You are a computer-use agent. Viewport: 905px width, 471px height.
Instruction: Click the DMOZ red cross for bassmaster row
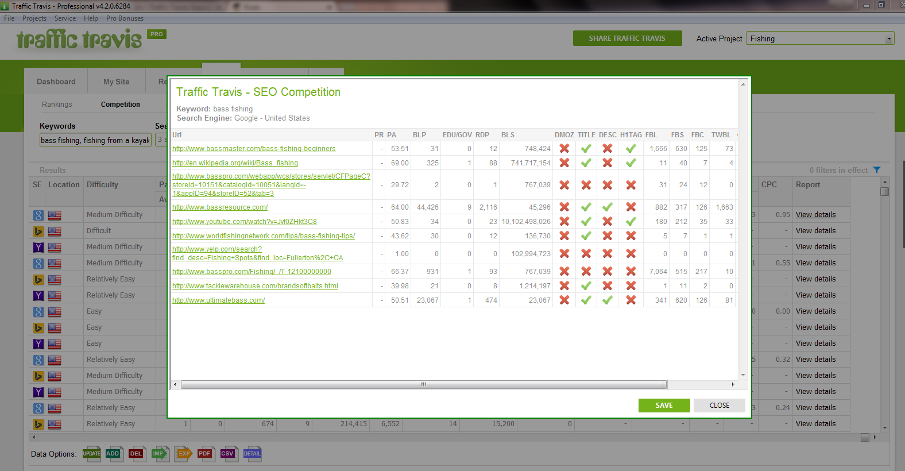tap(564, 148)
